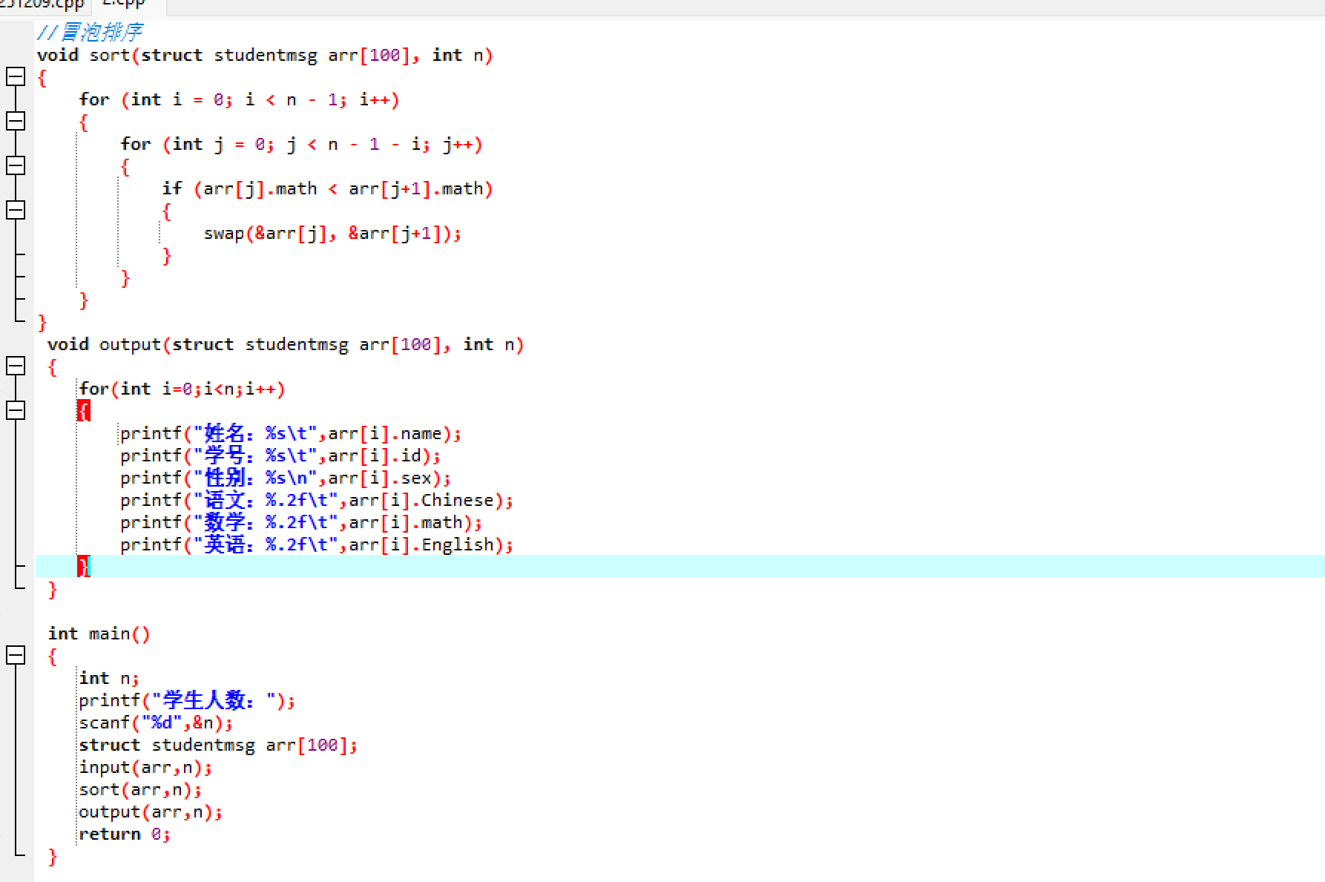Viewport: 1325px width, 882px height.
Task: Click the 'struct studentmsg arr[100];' line in main
Action: [218, 746]
